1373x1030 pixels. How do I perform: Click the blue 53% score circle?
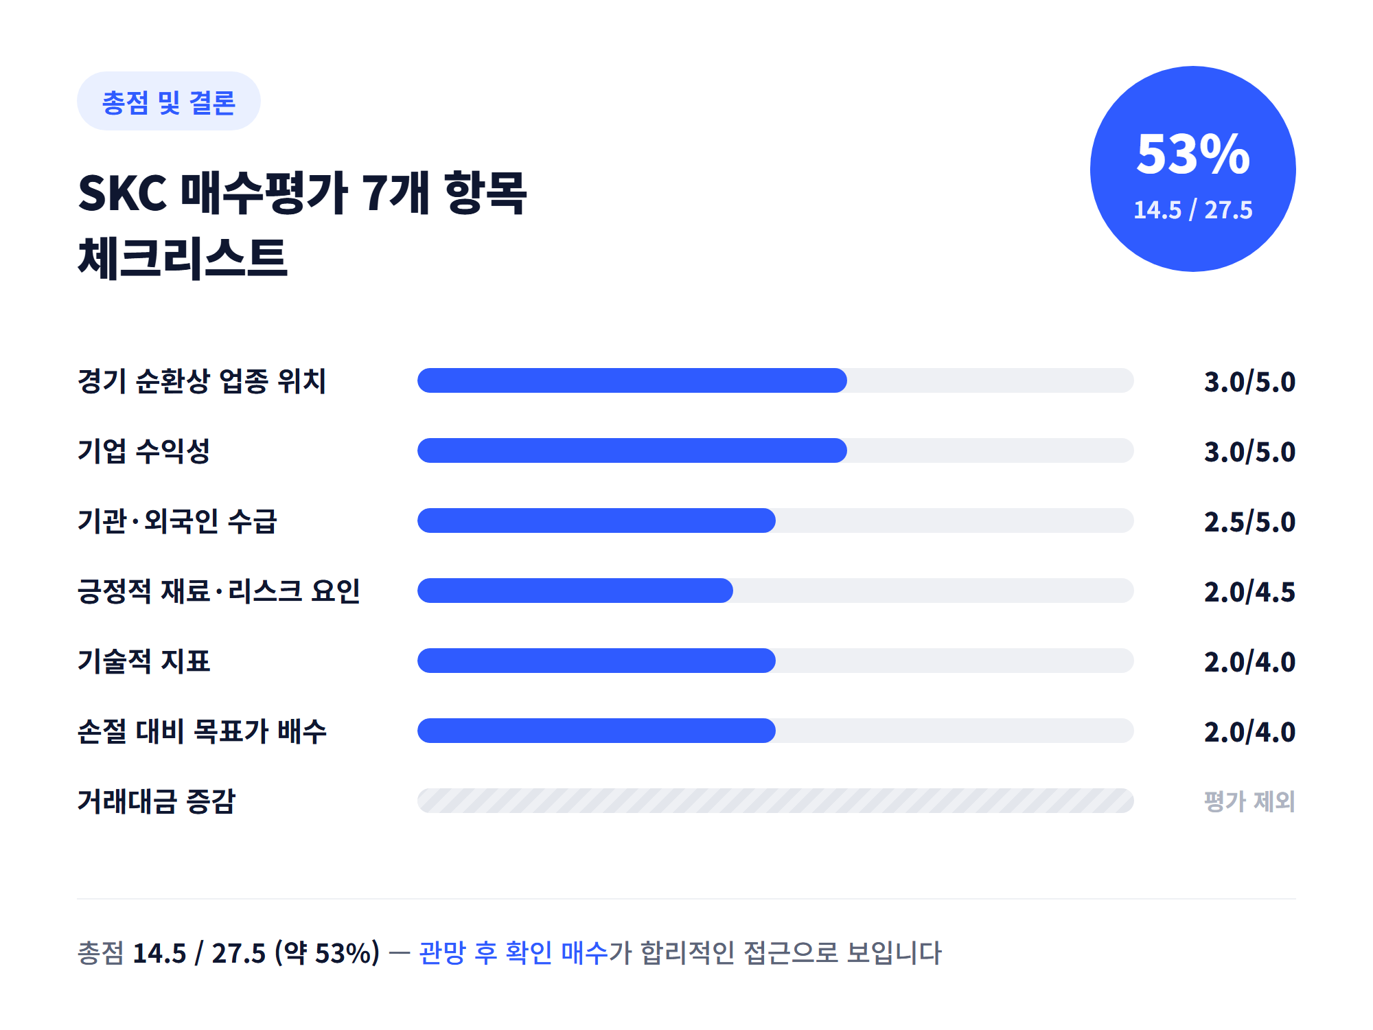coord(1192,168)
